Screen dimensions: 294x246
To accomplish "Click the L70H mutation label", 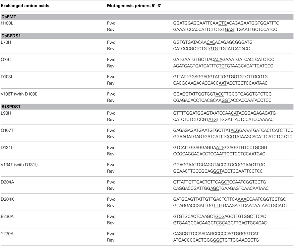I will pos(6,42).
